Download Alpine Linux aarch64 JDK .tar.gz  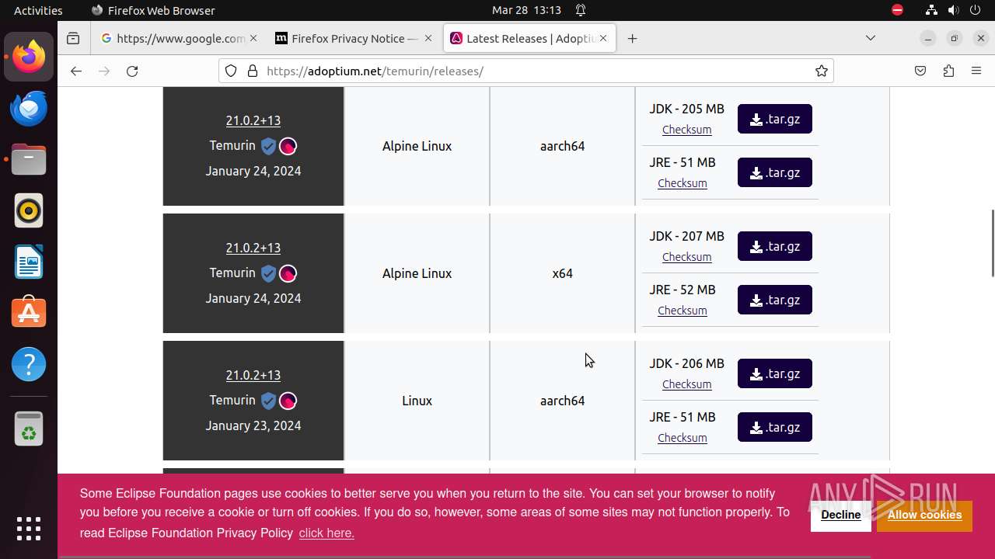pos(775,119)
